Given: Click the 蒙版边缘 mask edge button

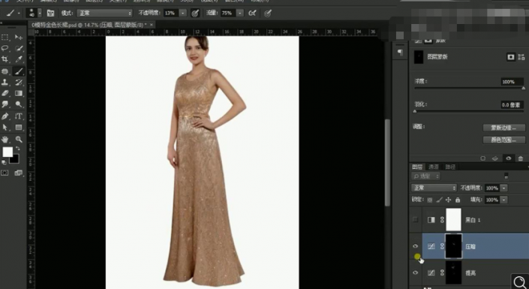Looking at the screenshot, I should point(504,128).
